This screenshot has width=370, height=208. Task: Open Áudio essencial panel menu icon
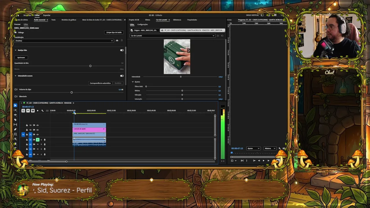(x=47, y=20)
